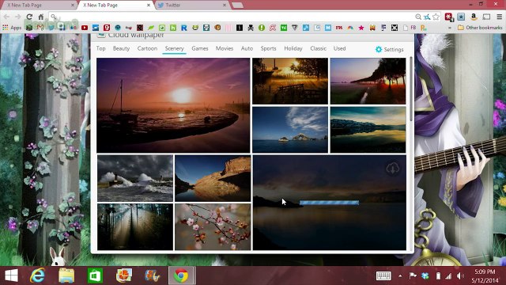Open the Classic wallpapers tab
Image resolution: width=506 pixels, height=285 pixels.
(x=318, y=48)
